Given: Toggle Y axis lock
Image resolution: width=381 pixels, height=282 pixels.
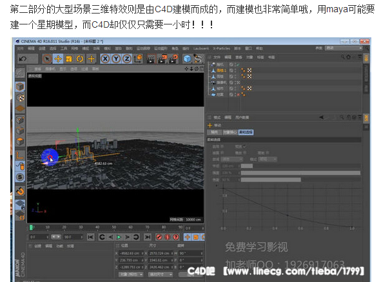Looking at the screenshot, I should click(116, 59).
